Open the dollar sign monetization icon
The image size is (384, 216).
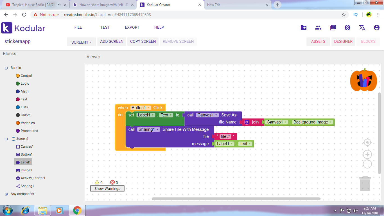347,28
